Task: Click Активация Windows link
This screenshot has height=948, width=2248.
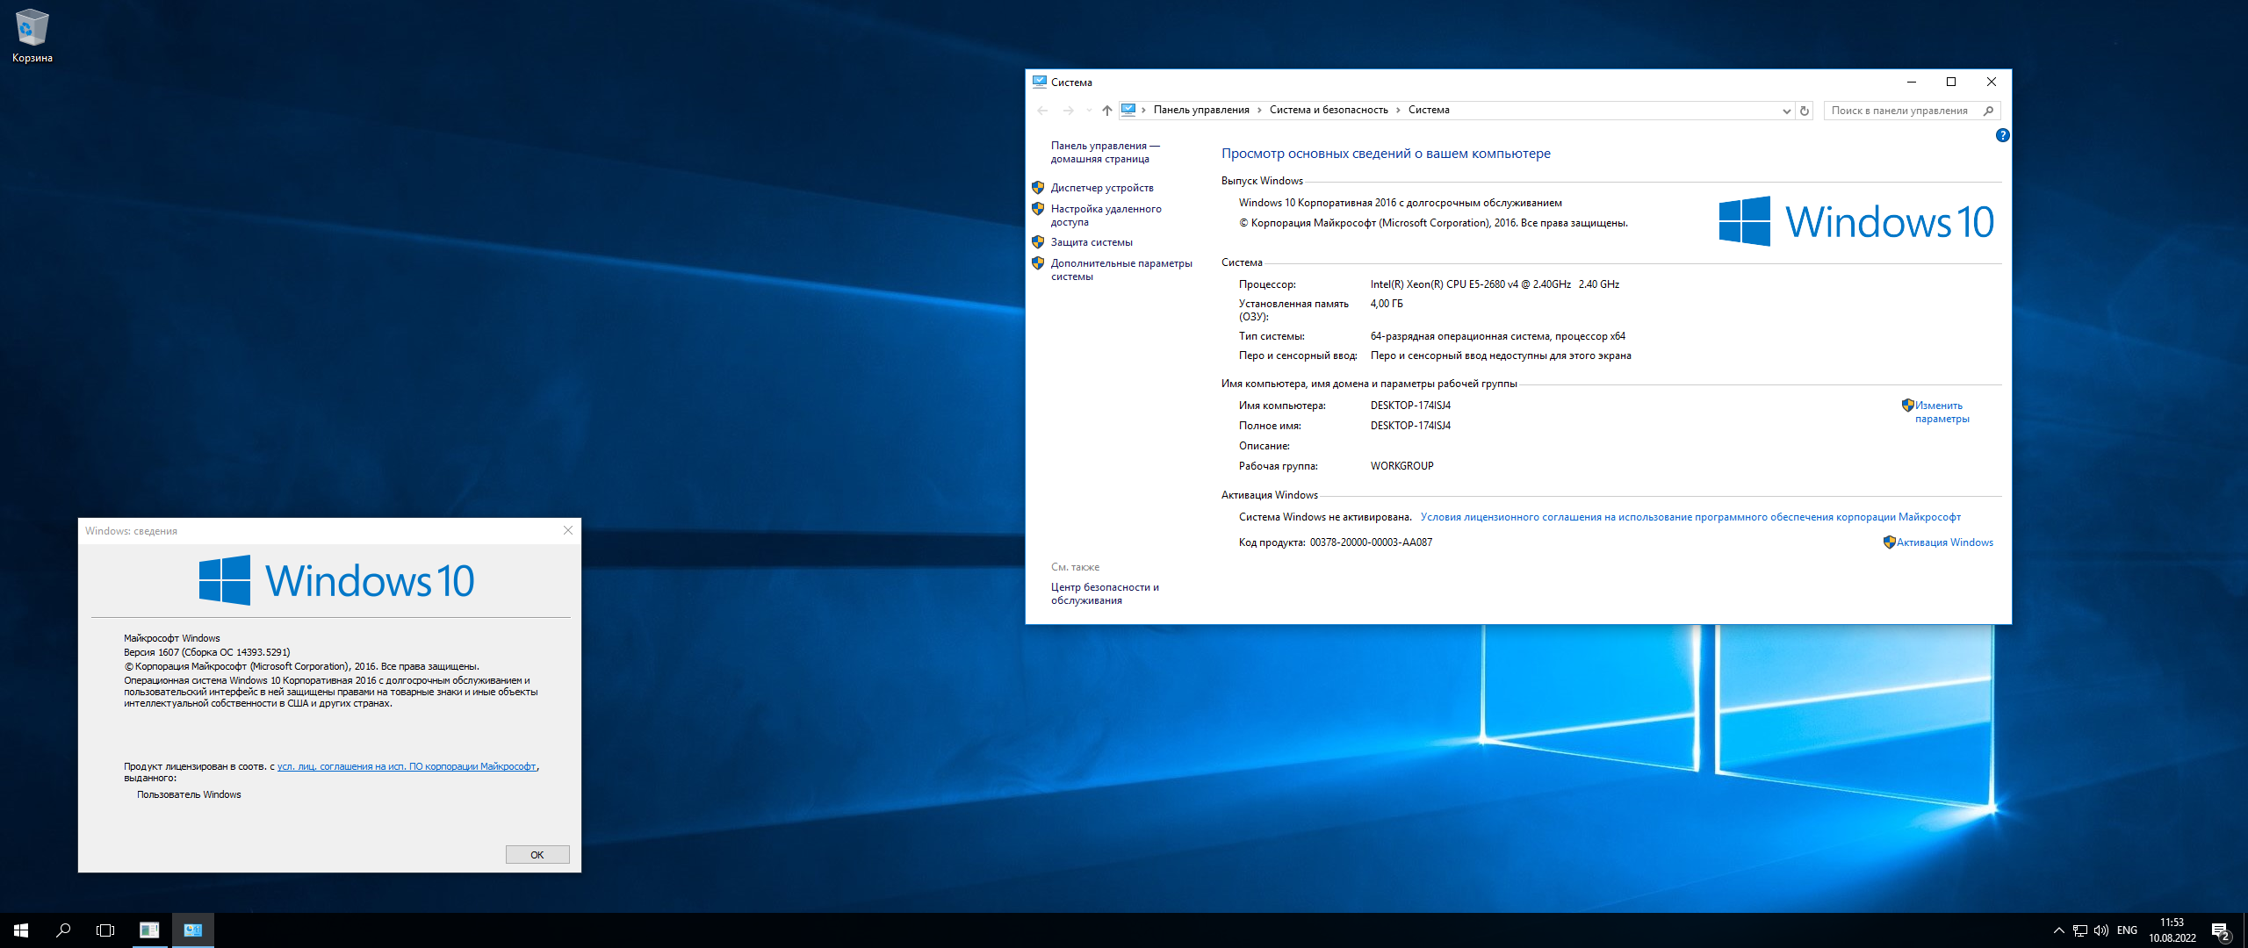Action: click(x=1944, y=542)
